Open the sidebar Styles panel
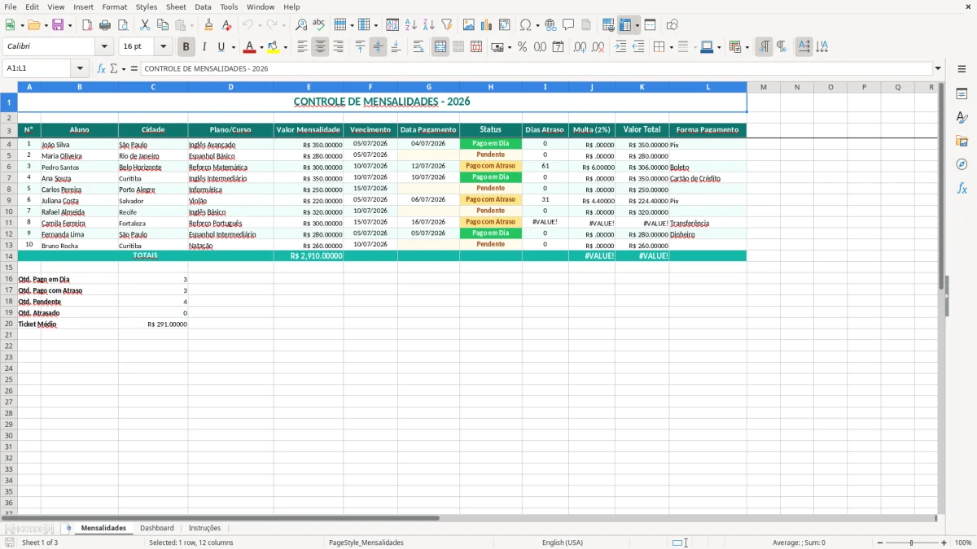Image resolution: width=977 pixels, height=549 pixels. click(x=962, y=117)
